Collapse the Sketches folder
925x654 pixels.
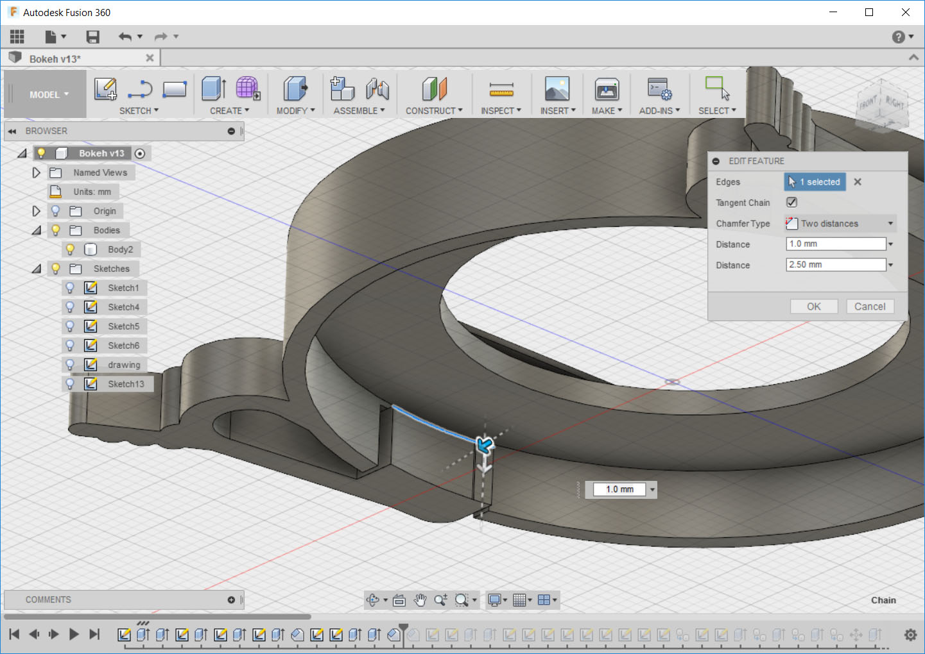point(37,269)
